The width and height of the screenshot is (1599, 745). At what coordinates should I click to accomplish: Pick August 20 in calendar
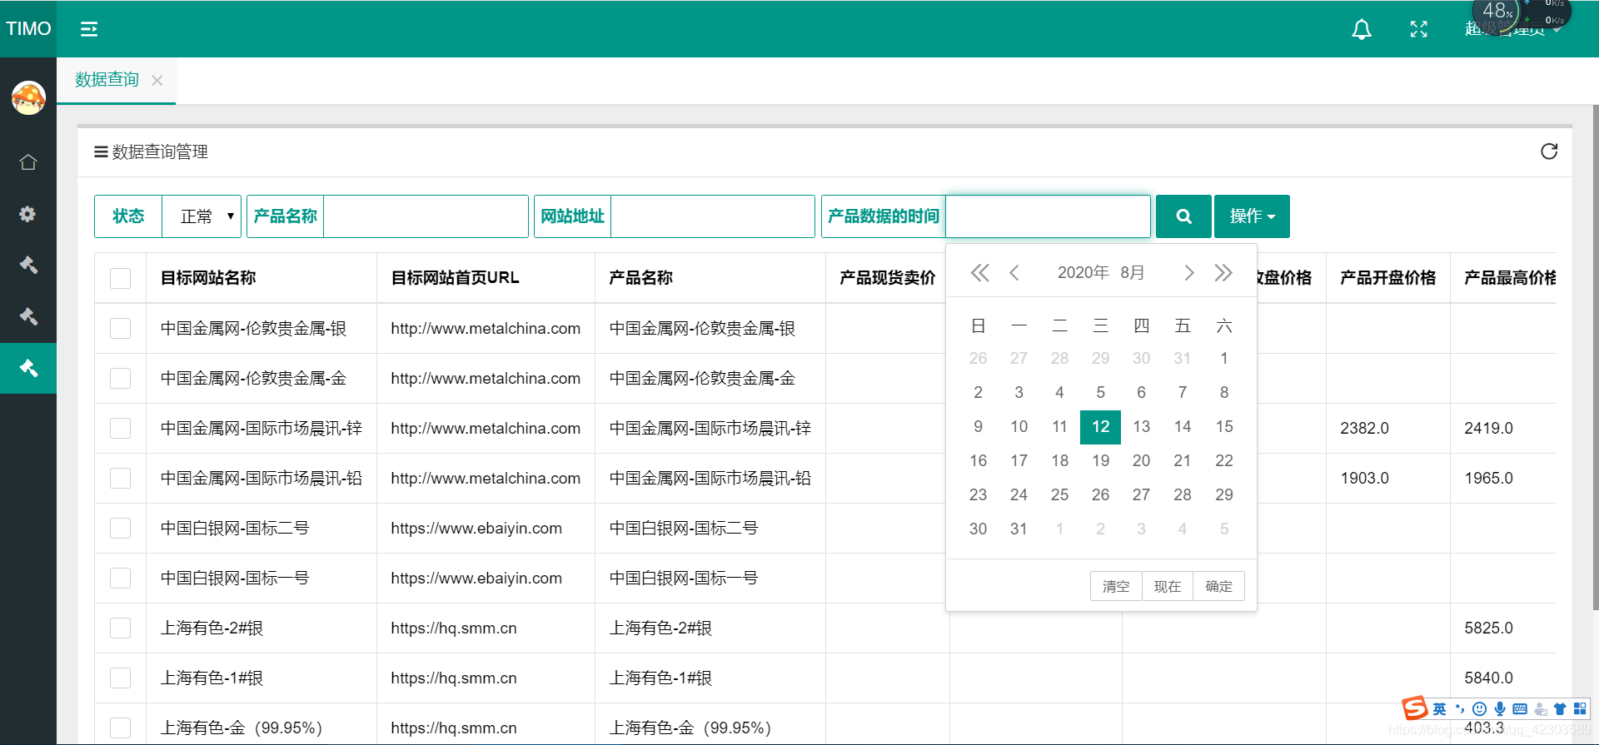point(1141,461)
